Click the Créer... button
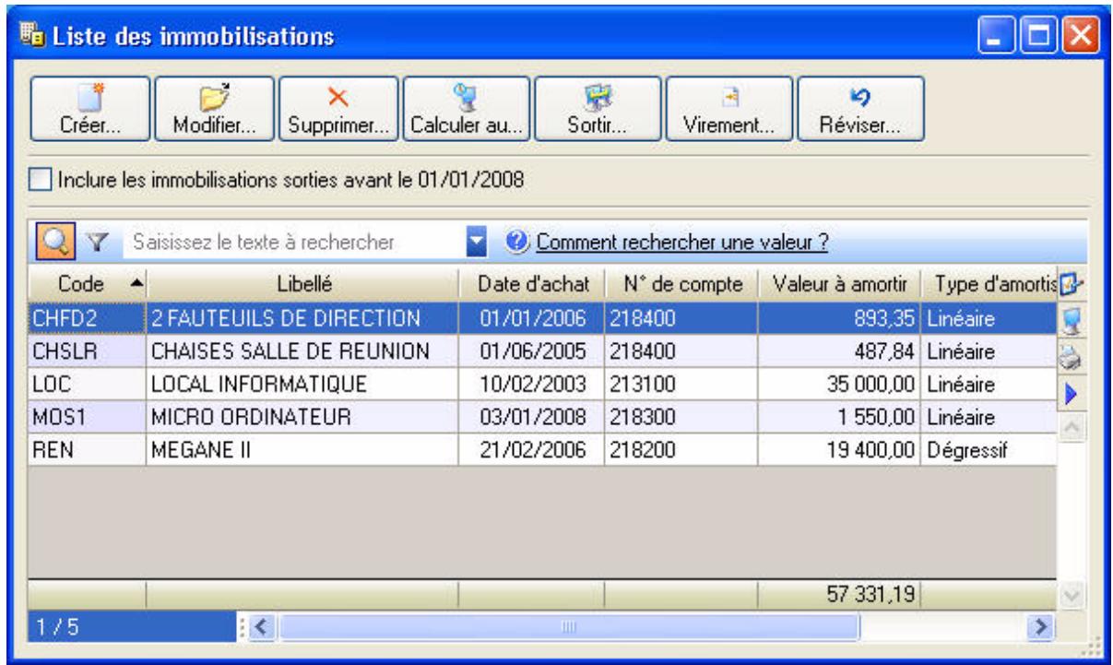This screenshot has width=1113, height=665. [89, 109]
